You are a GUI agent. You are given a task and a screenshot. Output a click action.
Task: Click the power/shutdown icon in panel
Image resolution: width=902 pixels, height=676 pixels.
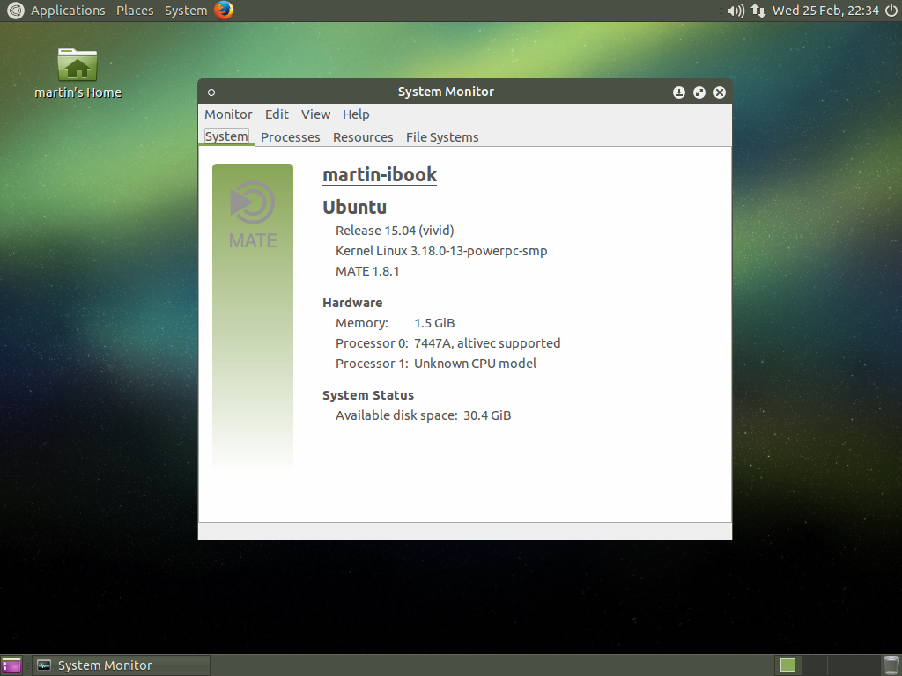pyautogui.click(x=890, y=11)
